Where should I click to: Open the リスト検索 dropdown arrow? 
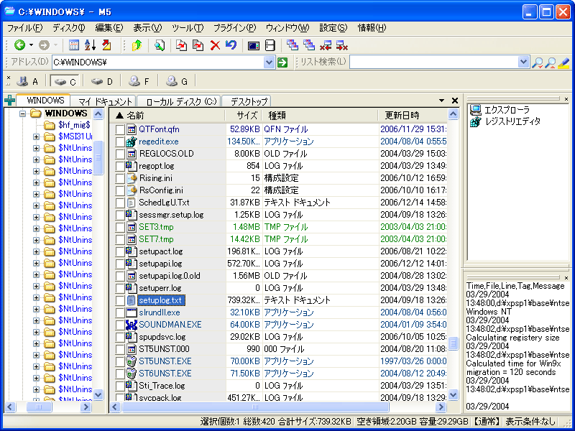(524, 62)
